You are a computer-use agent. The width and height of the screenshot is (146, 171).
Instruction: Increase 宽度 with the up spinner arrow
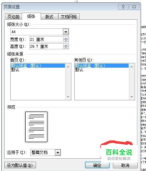(66, 38)
